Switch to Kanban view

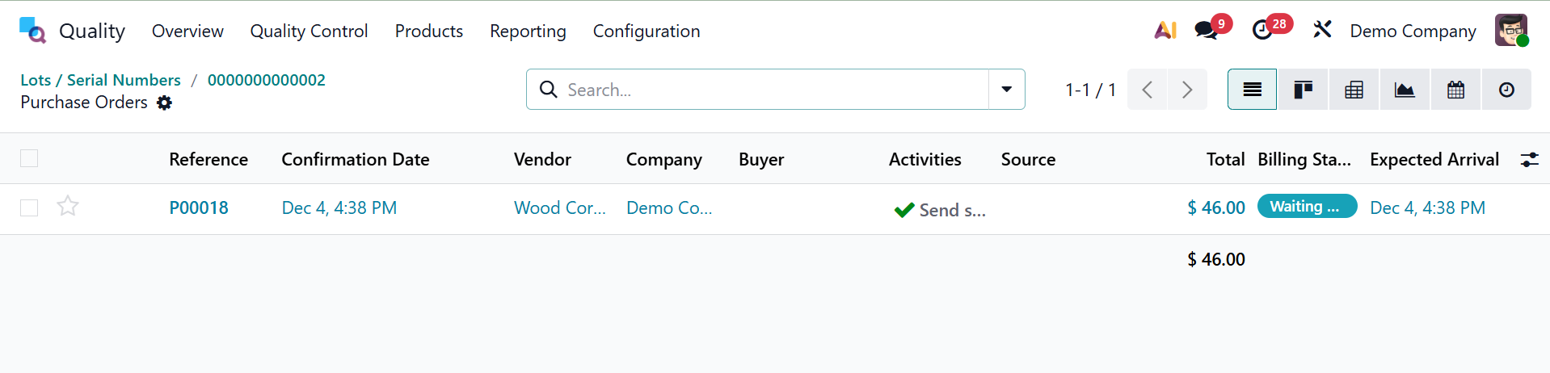[x=1303, y=90]
